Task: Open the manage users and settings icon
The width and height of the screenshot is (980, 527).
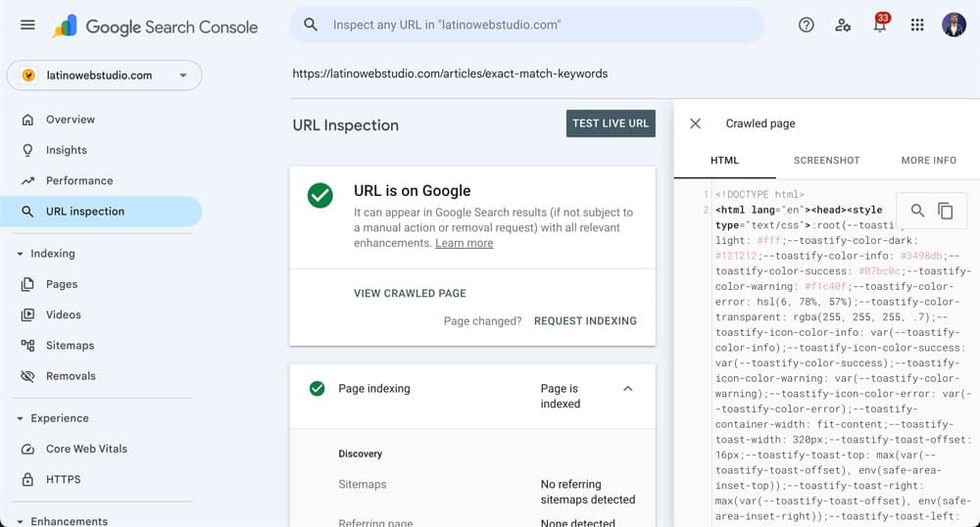Action: click(843, 25)
